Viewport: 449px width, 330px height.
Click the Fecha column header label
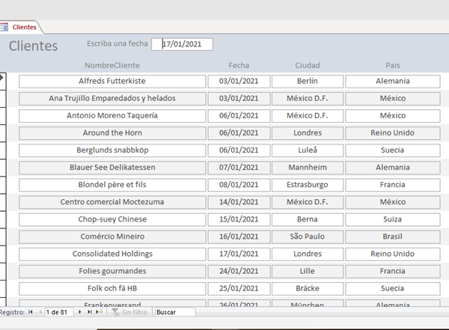[239, 65]
